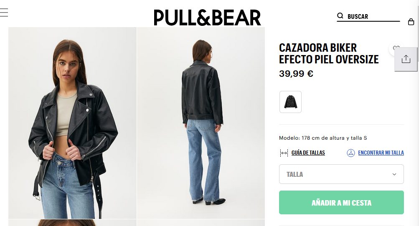
Task: Open the Guía de tallas link
Action: 308,153
